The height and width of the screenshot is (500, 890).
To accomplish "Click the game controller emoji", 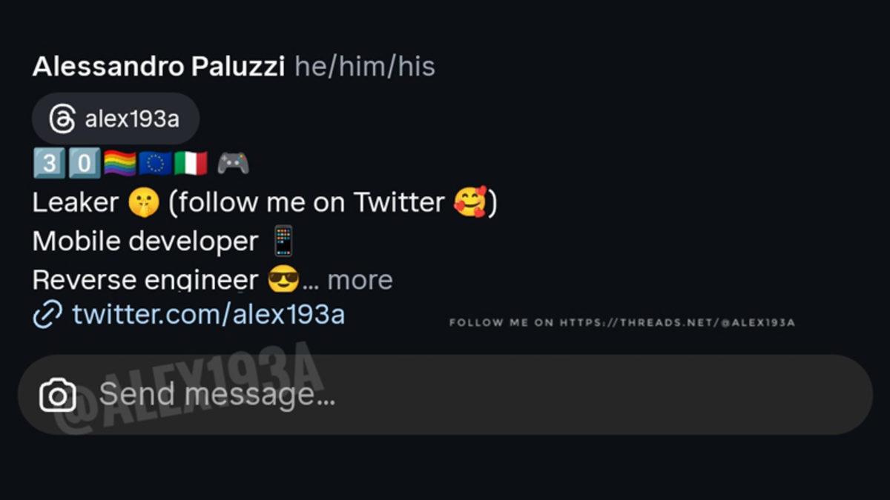I will coord(233,163).
